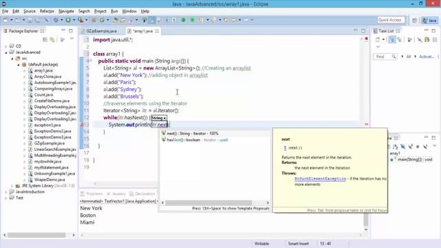This screenshot has height=248, width=441.
Task: Click the Search flashlight icon in the toolbar
Action: (x=131, y=20)
